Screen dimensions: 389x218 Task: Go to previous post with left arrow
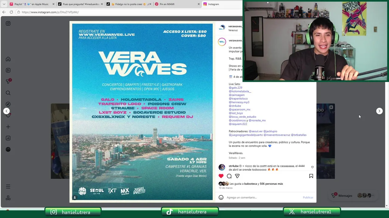pyautogui.click(x=6, y=111)
